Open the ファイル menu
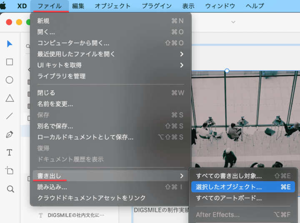The width and height of the screenshot is (300, 223). (50, 6)
